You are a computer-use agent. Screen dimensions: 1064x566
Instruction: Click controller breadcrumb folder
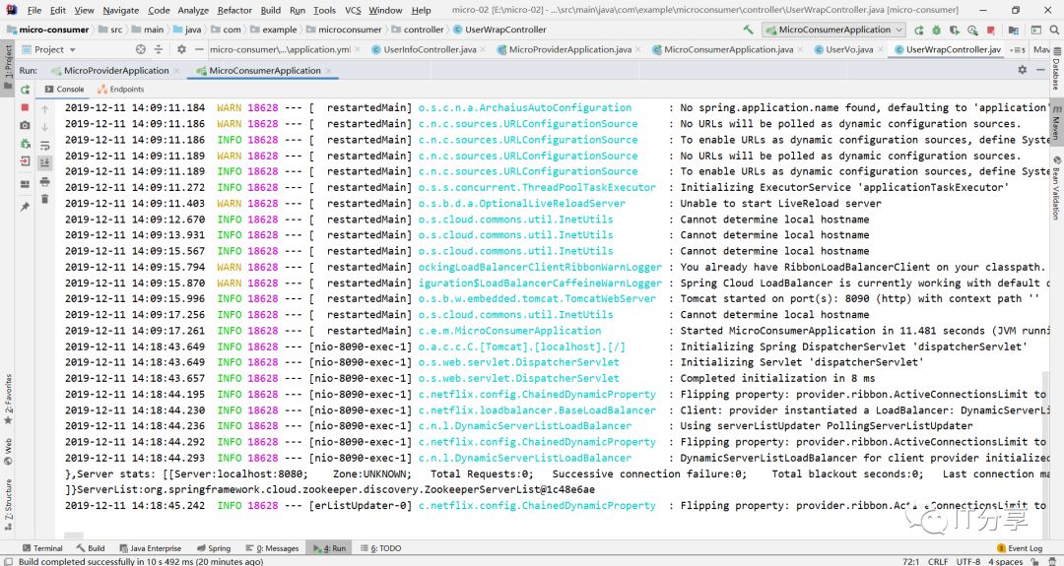tap(418, 30)
